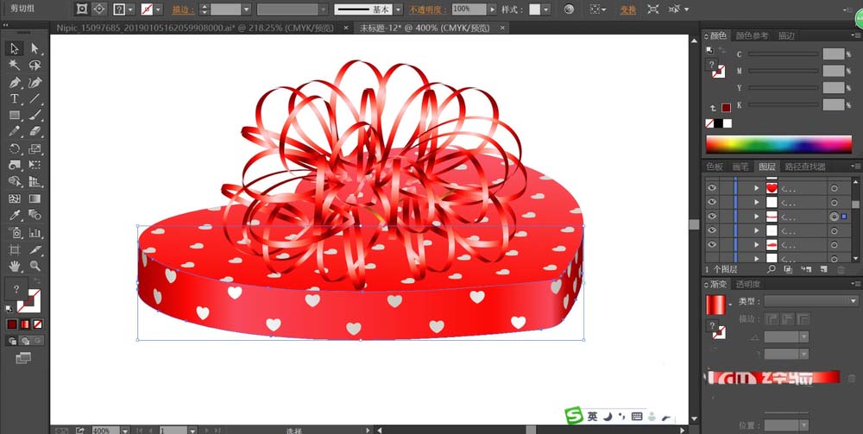Click the Sogou 英 input mode indicator
The width and height of the screenshot is (863, 434).
[x=592, y=417]
